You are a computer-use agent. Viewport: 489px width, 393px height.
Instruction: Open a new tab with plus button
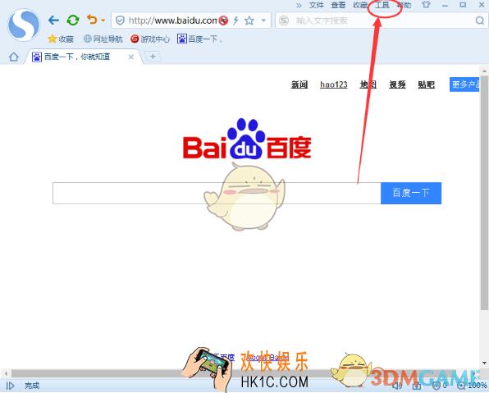[153, 57]
